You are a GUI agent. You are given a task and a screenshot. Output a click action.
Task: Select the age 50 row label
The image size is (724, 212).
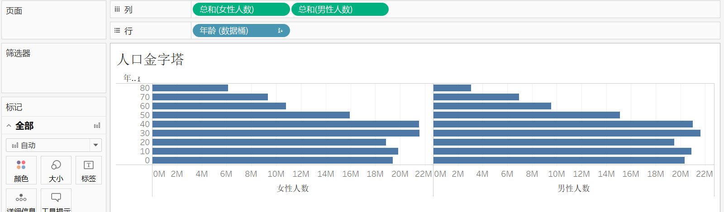click(145, 115)
